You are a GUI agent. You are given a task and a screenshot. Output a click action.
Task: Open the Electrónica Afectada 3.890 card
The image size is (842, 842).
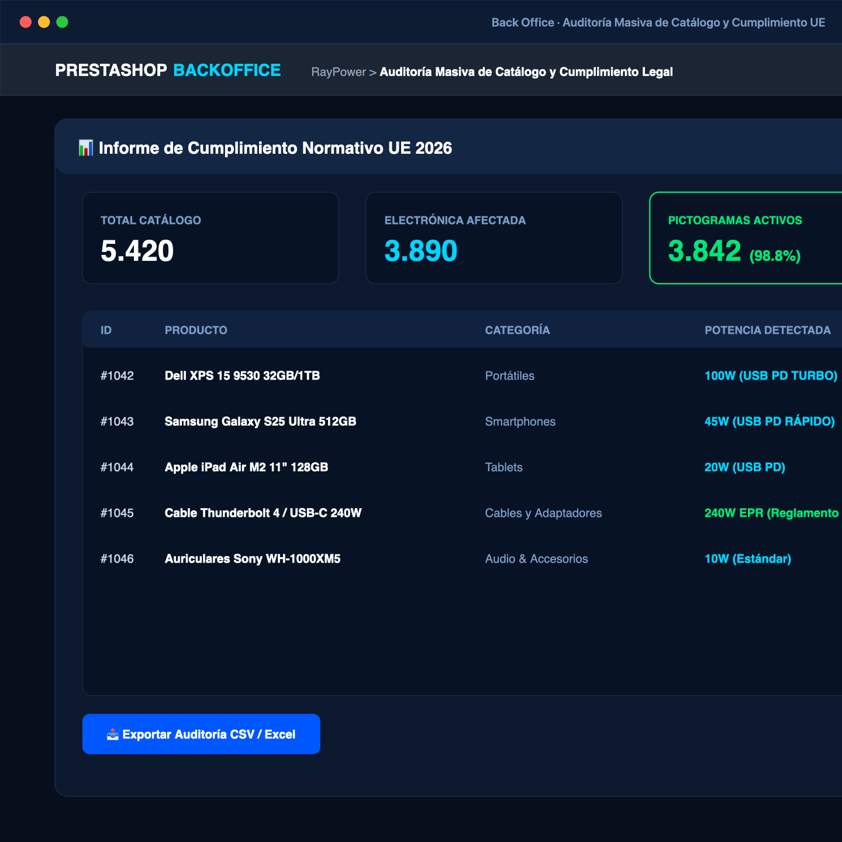pyautogui.click(x=494, y=238)
